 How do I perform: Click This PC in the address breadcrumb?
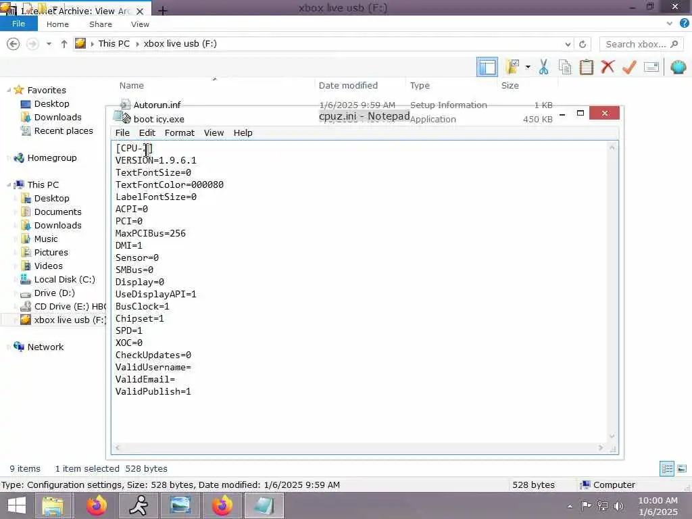click(x=114, y=44)
